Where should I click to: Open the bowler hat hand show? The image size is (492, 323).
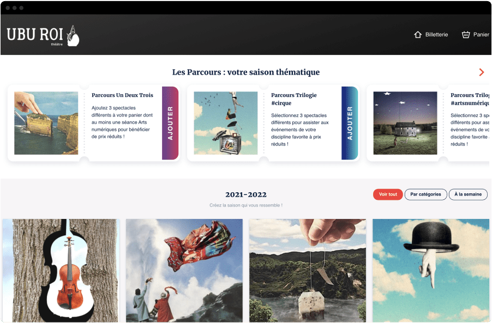(431, 270)
